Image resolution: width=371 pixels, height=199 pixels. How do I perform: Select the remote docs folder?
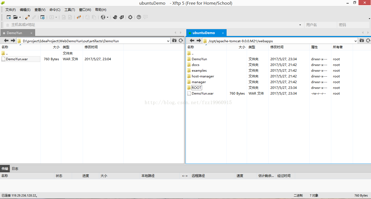click(x=196, y=65)
